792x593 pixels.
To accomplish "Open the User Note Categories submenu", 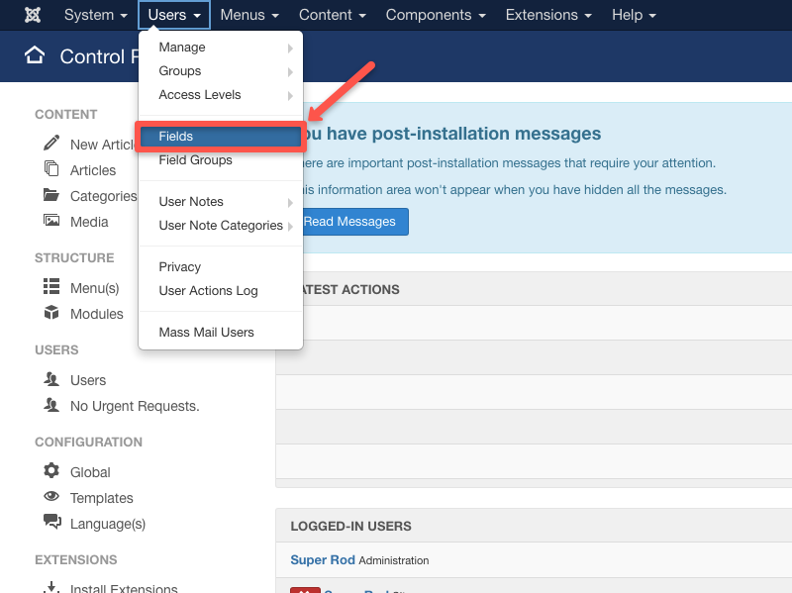I will point(291,226).
